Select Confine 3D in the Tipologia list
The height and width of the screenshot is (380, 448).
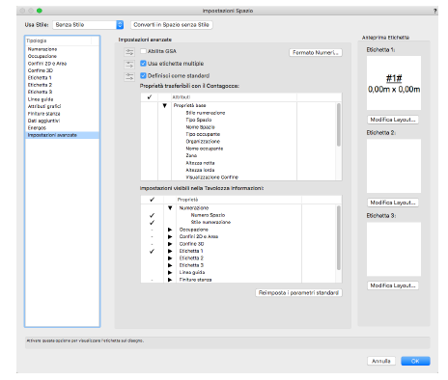pos(62,70)
